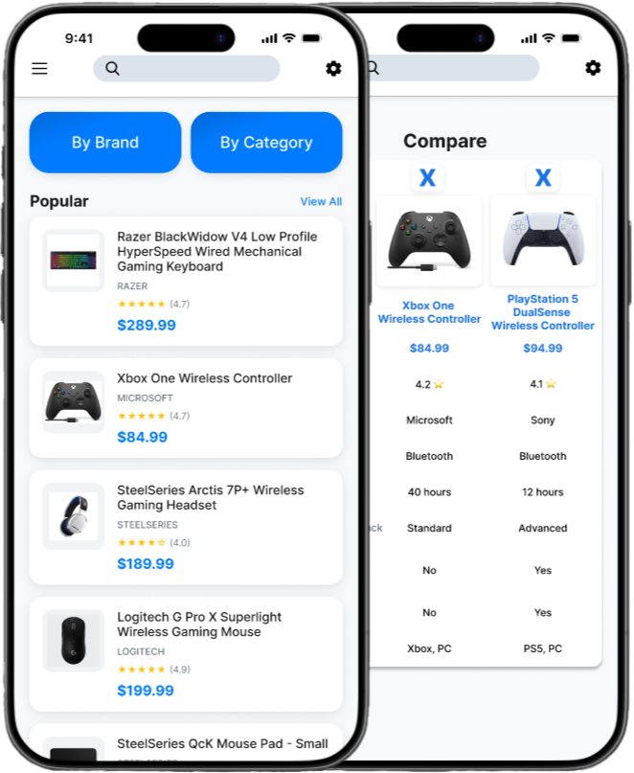634x773 pixels.
Task: Browse products By Brand
Action: 105,143
